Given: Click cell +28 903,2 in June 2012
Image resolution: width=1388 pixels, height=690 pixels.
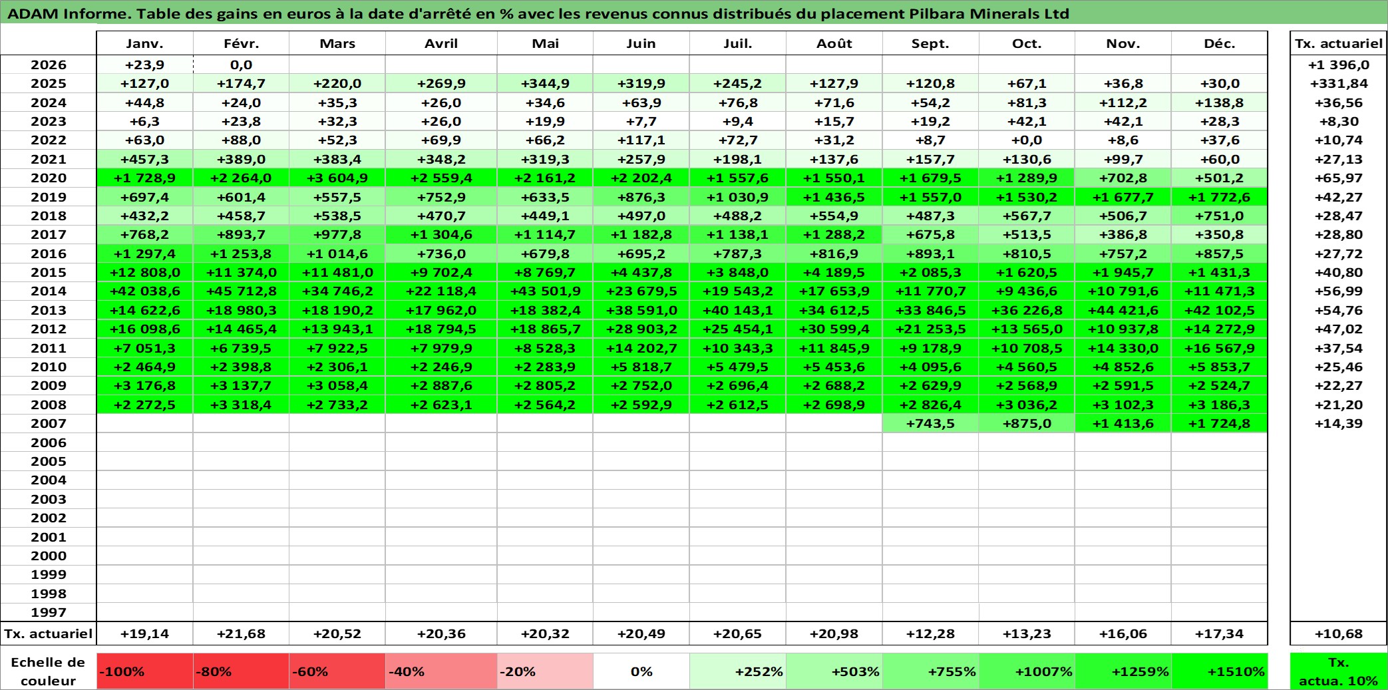Looking at the screenshot, I should pyautogui.click(x=641, y=329).
